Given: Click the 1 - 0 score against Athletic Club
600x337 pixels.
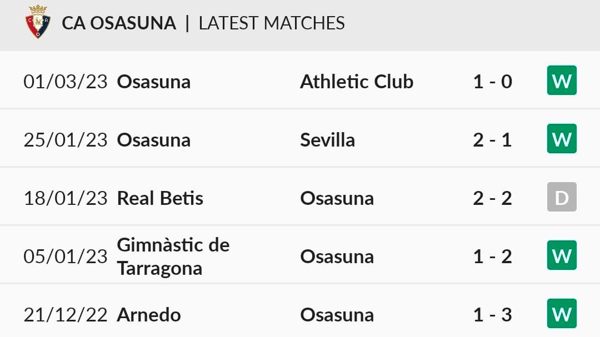Looking at the screenshot, I should click(492, 82).
